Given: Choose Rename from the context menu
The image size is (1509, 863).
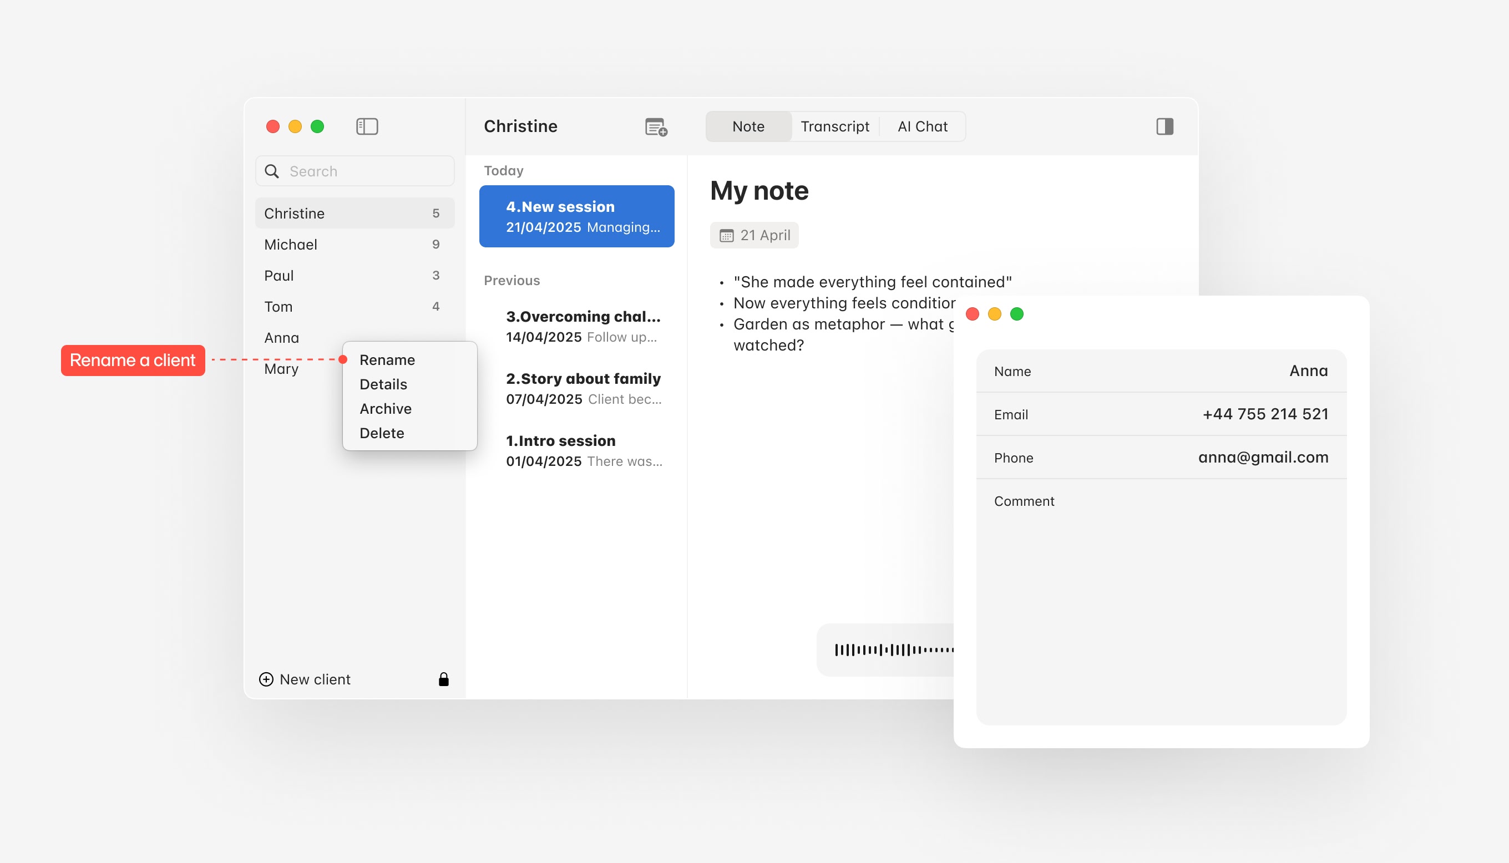Looking at the screenshot, I should click(x=387, y=361).
